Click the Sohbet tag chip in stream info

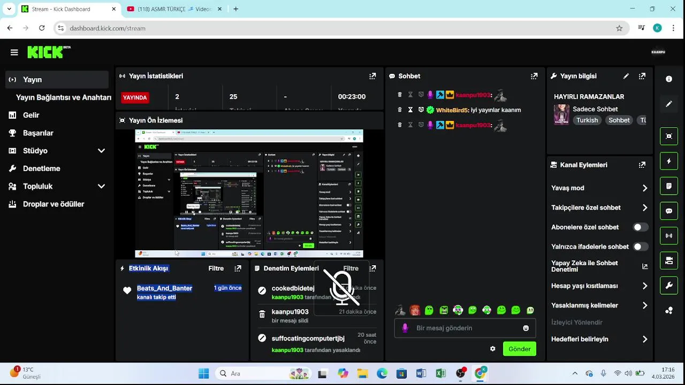tap(619, 120)
